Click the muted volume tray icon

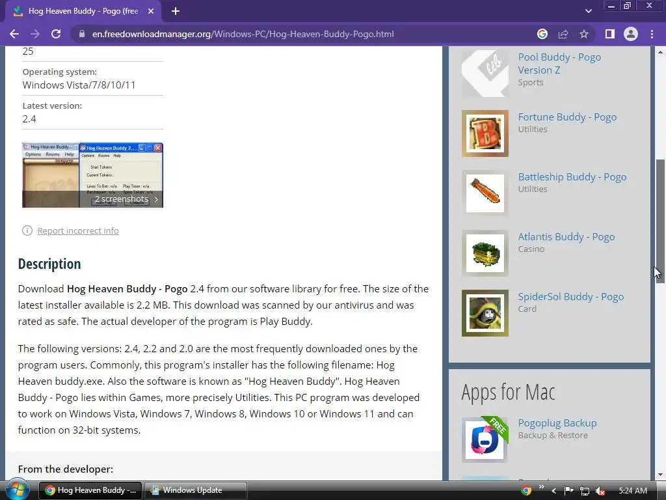click(x=600, y=491)
